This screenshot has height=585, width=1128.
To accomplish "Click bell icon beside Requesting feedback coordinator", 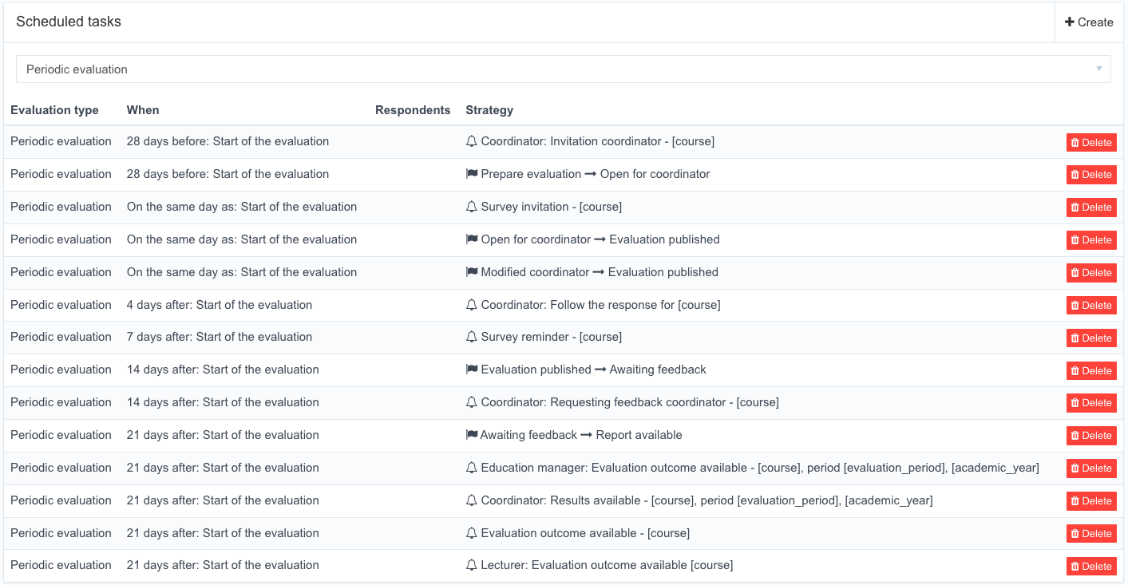I will [x=471, y=402].
